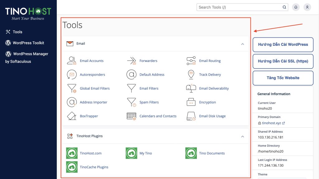Open the Email Deliverability link

tap(214, 88)
